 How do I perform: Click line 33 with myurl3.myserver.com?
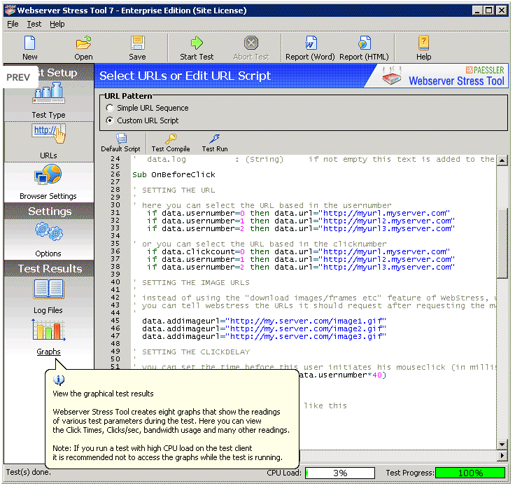(300, 229)
